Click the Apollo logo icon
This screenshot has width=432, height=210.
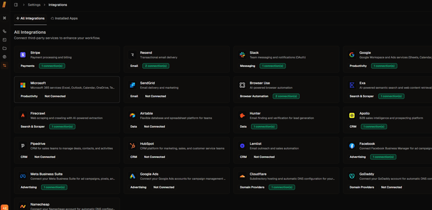click(x=352, y=116)
